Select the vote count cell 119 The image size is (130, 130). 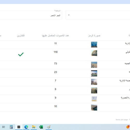(x=56, y=52)
